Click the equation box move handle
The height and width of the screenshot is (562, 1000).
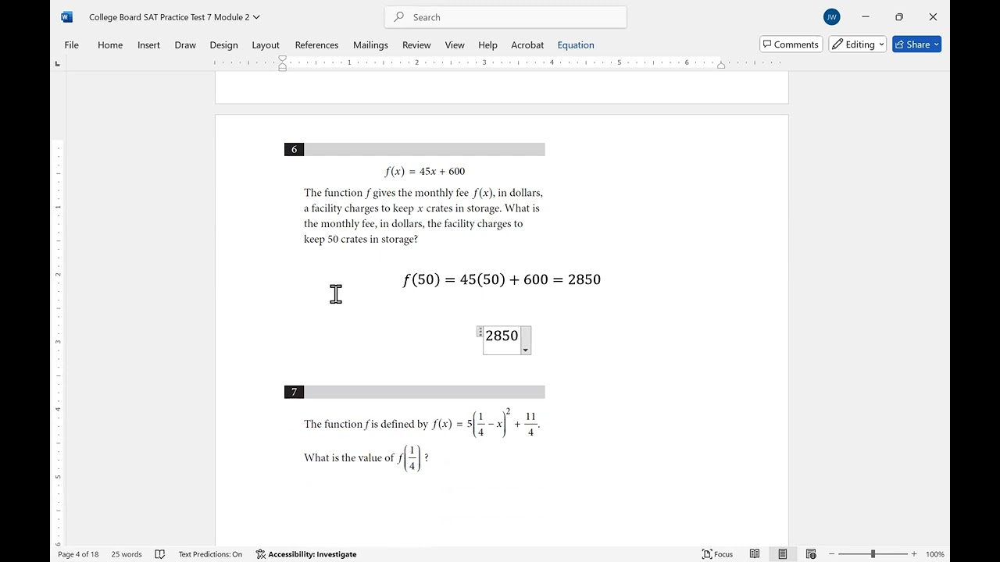tap(480, 332)
